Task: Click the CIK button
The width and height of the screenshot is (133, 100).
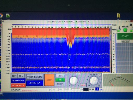Action: tap(14, 76)
